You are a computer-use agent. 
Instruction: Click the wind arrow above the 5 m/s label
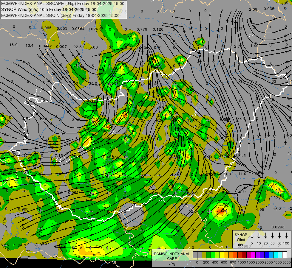[x=252, y=235]
